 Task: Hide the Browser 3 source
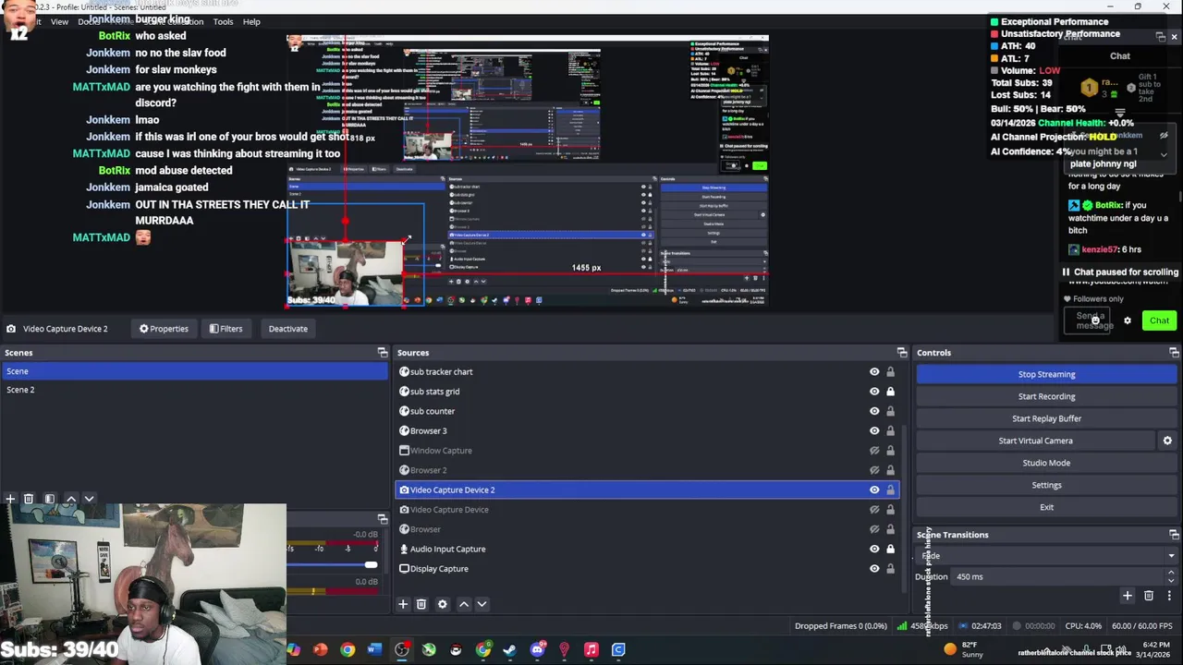[x=874, y=431]
